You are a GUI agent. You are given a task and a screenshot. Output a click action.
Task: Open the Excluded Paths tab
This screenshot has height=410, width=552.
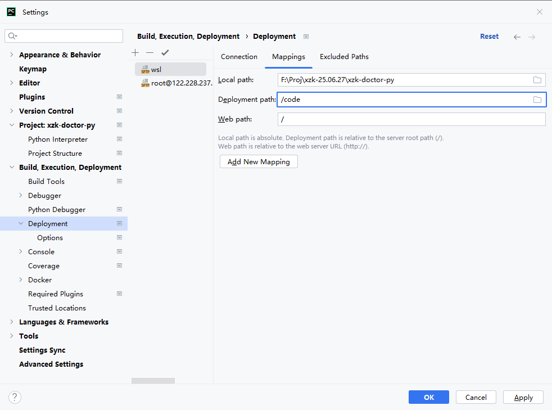tap(344, 57)
